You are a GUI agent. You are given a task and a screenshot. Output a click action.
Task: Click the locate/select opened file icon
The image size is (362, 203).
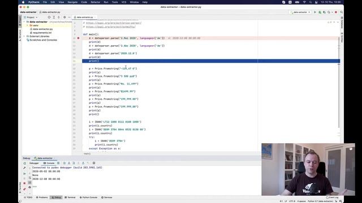tap(49, 17)
